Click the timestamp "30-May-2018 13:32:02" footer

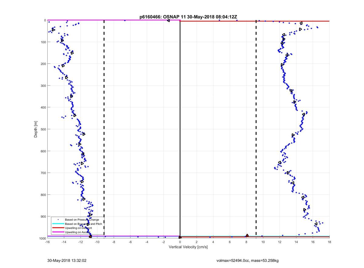67,260
